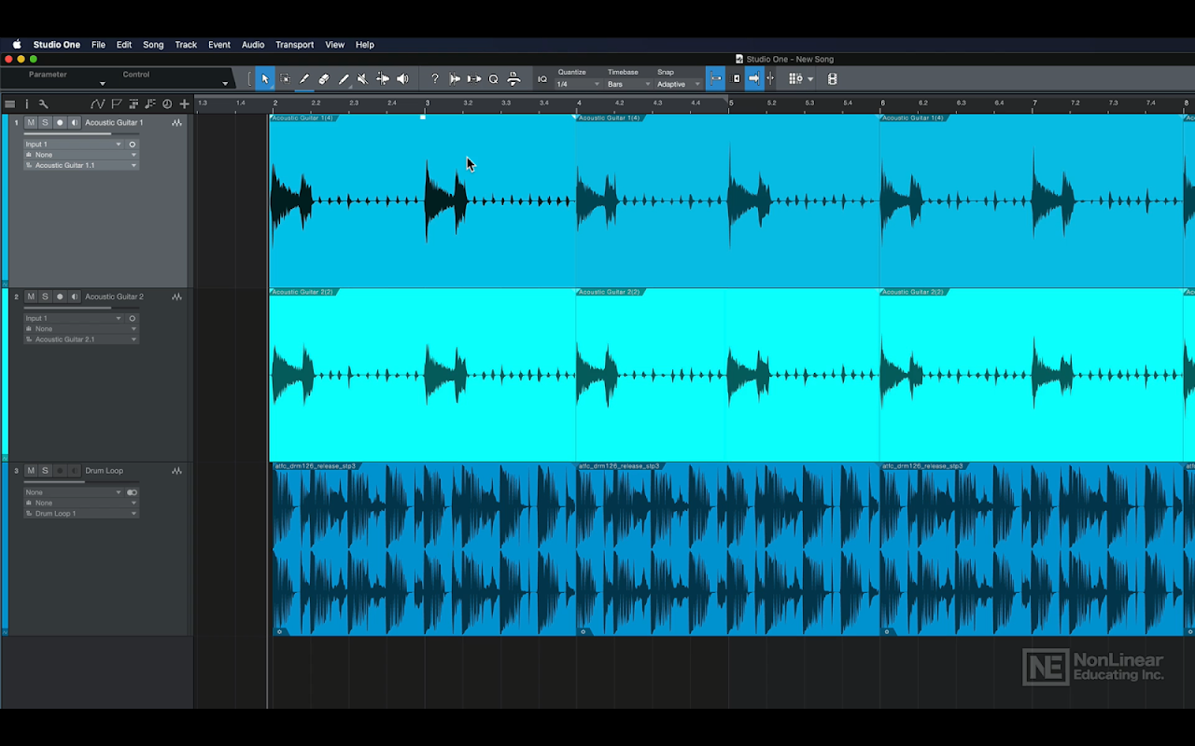Open Input 1 dropdown on Acoustic Guitar 2
This screenshot has width=1195, height=746.
pyautogui.click(x=73, y=319)
